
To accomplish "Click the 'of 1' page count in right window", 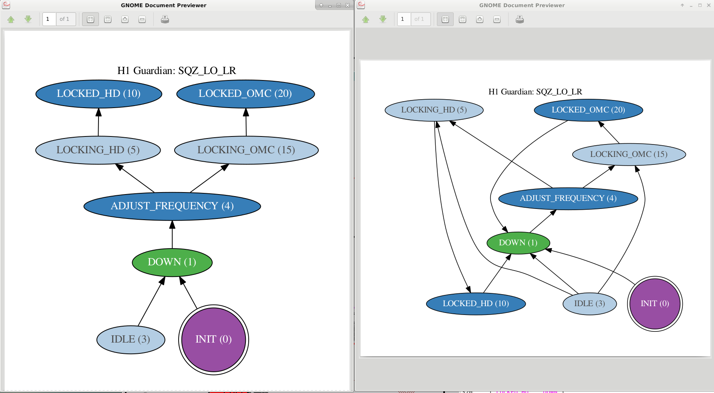I will [419, 19].
